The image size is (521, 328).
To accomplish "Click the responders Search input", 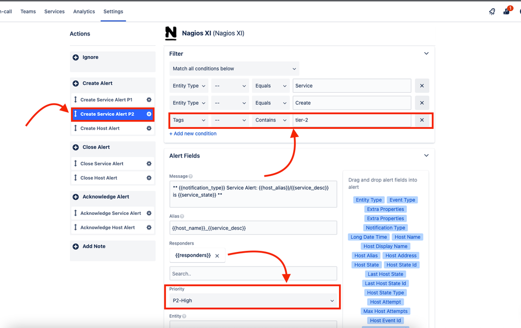I will pos(253,273).
